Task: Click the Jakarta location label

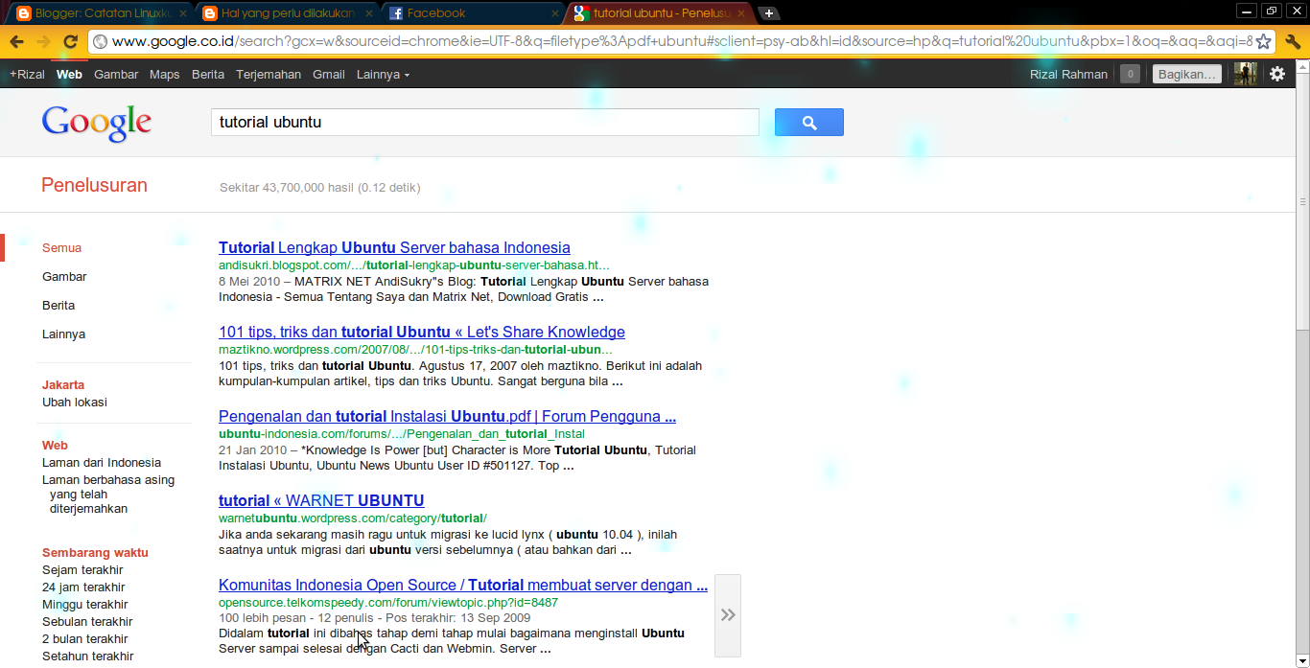Action: pyautogui.click(x=63, y=385)
